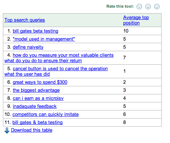Select position value 2 for the $300 query
The width and height of the screenshot is (170, 143).
point(124,82)
